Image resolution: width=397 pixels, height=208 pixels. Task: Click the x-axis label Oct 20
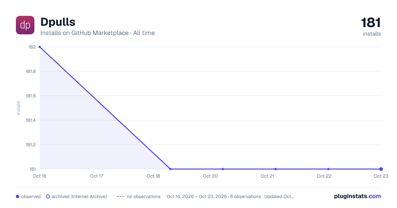(210, 176)
